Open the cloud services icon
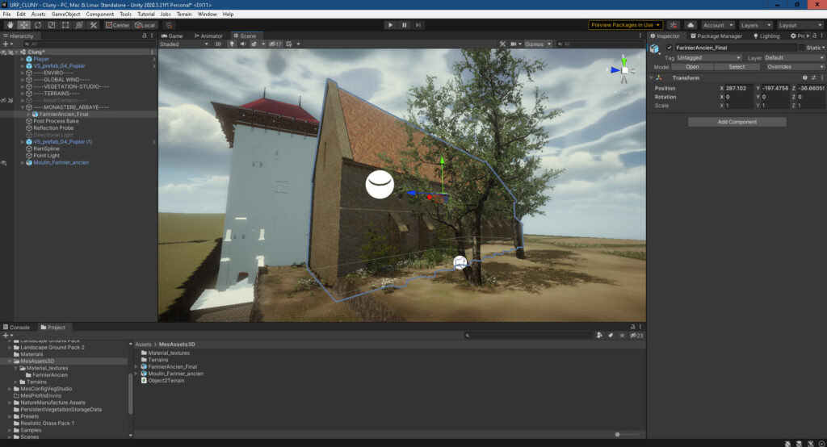The image size is (827, 447). [x=691, y=25]
